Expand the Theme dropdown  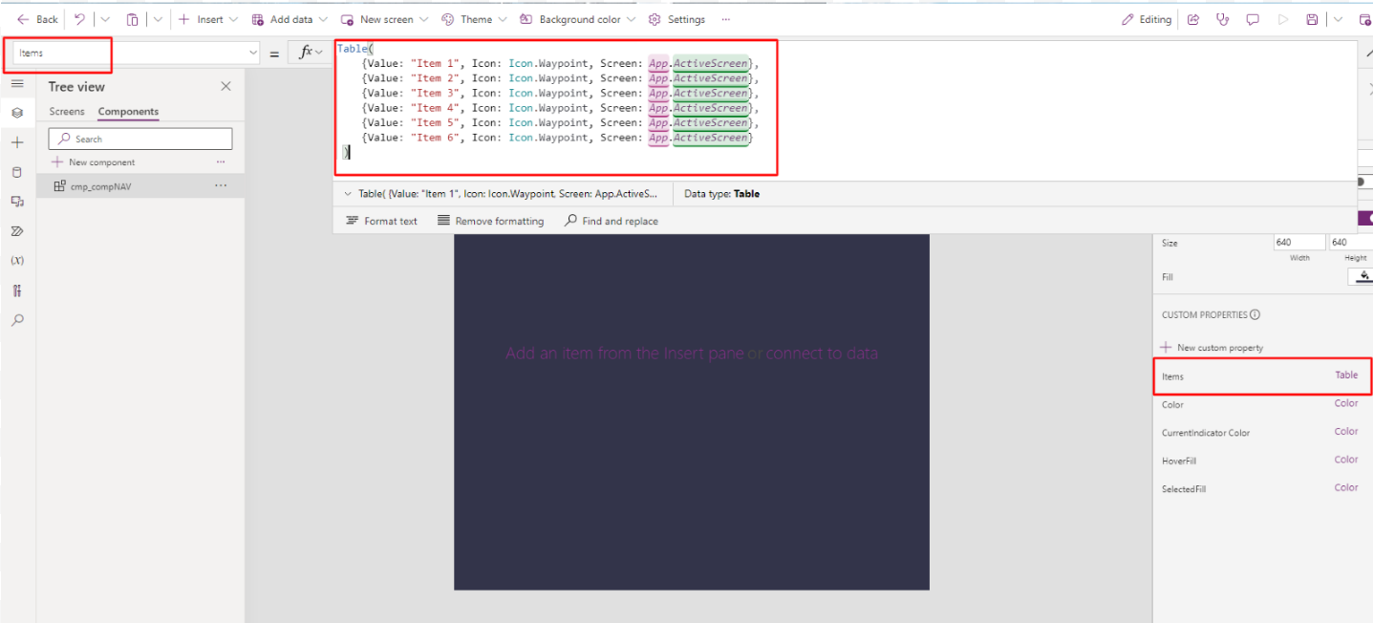(x=504, y=19)
